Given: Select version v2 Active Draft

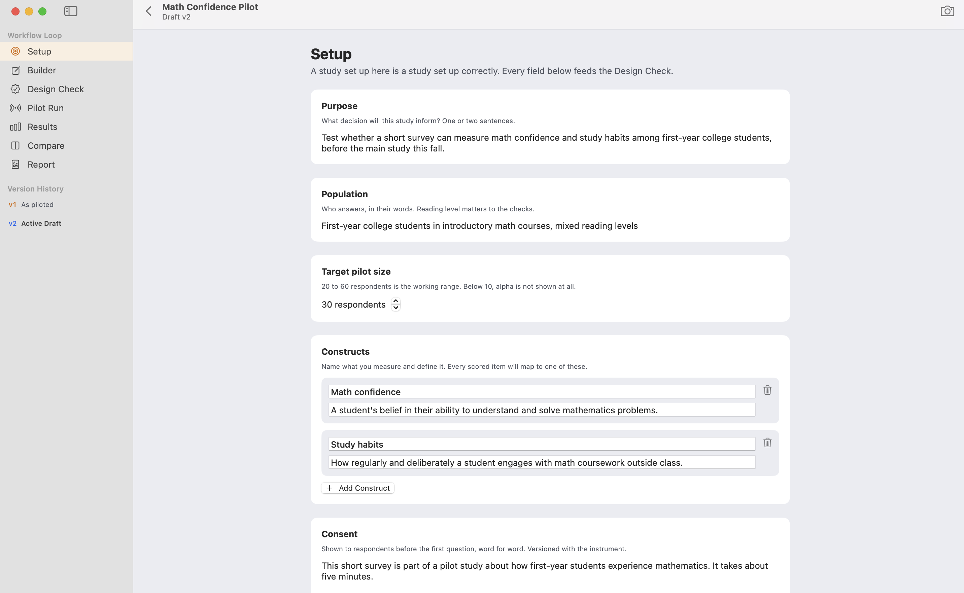Looking at the screenshot, I should (35, 223).
